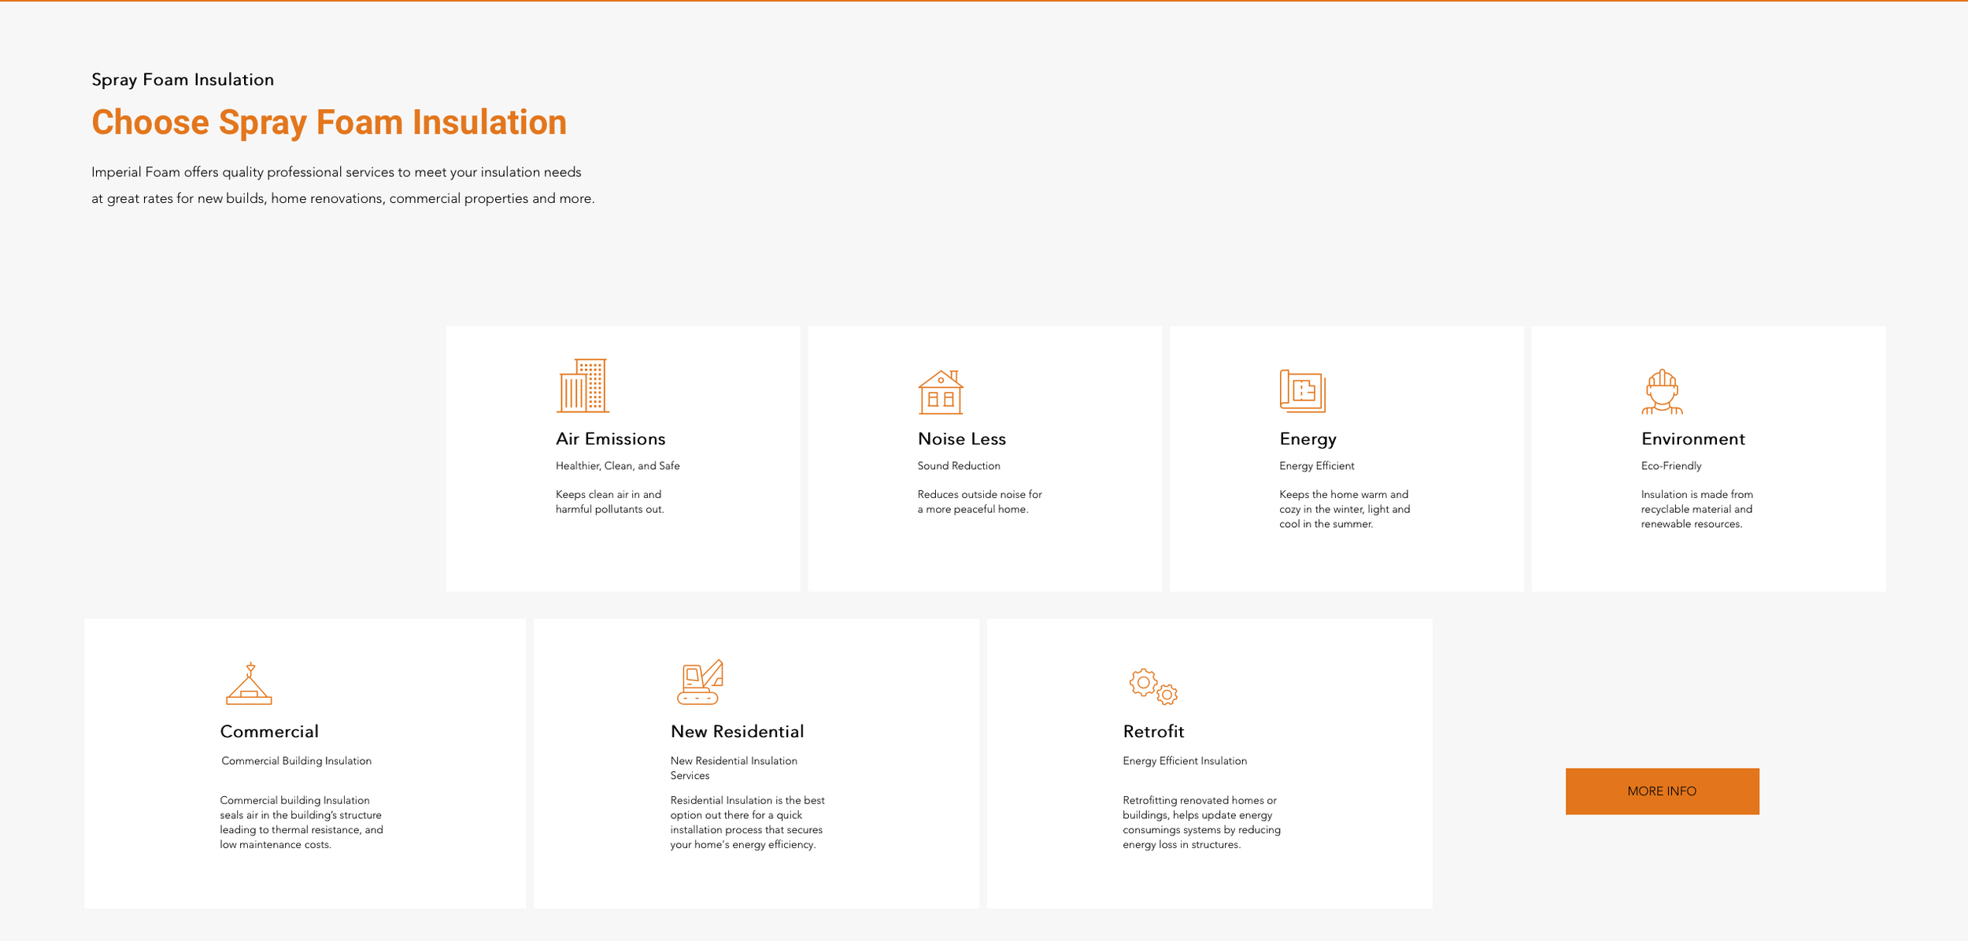Select the Spray Foam Insulation label
The height and width of the screenshot is (941, 1968).
click(x=183, y=79)
